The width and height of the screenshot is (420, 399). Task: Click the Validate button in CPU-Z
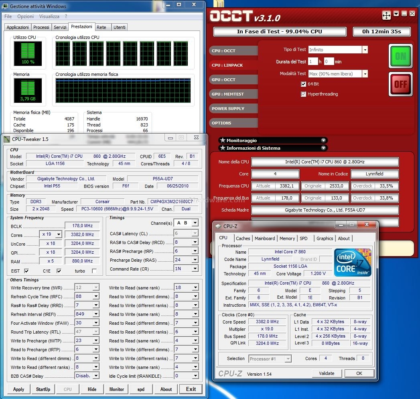327,373
